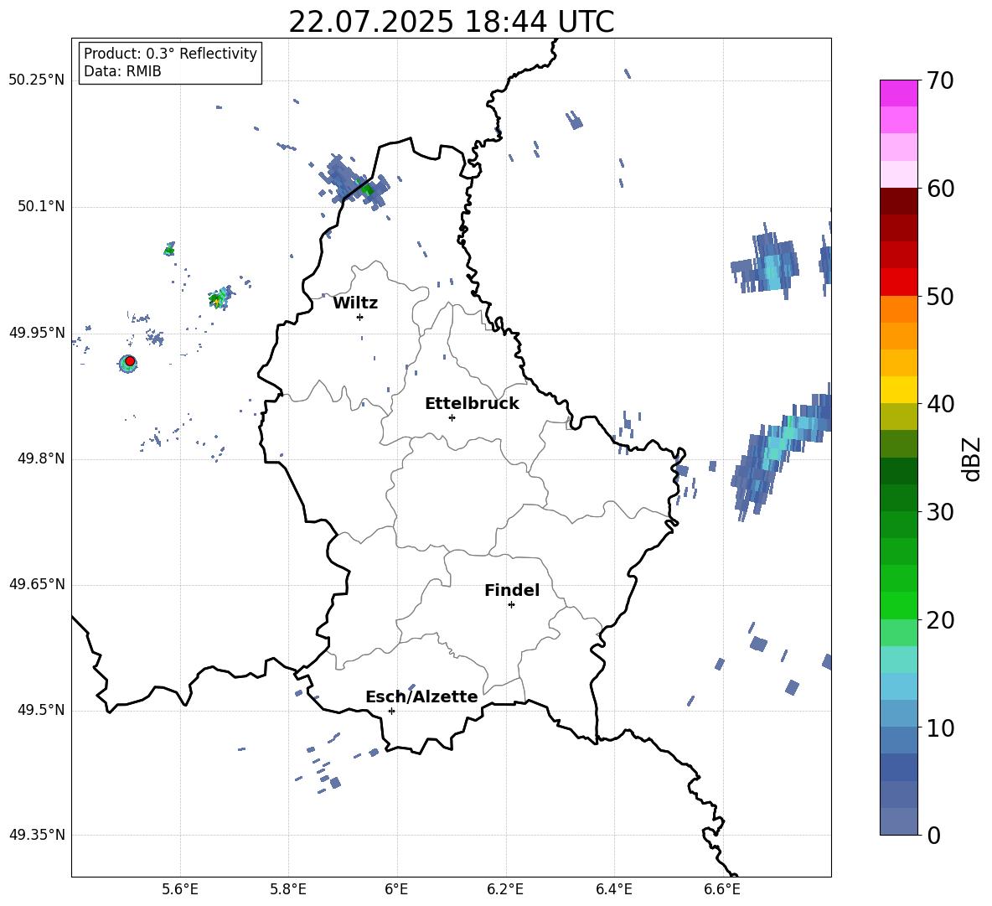This screenshot has height=906, width=992.
Task: Click the bright red colorbar segment
Action: click(898, 282)
